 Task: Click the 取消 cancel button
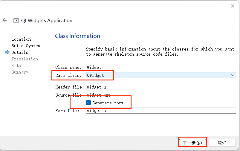[x=222, y=143]
